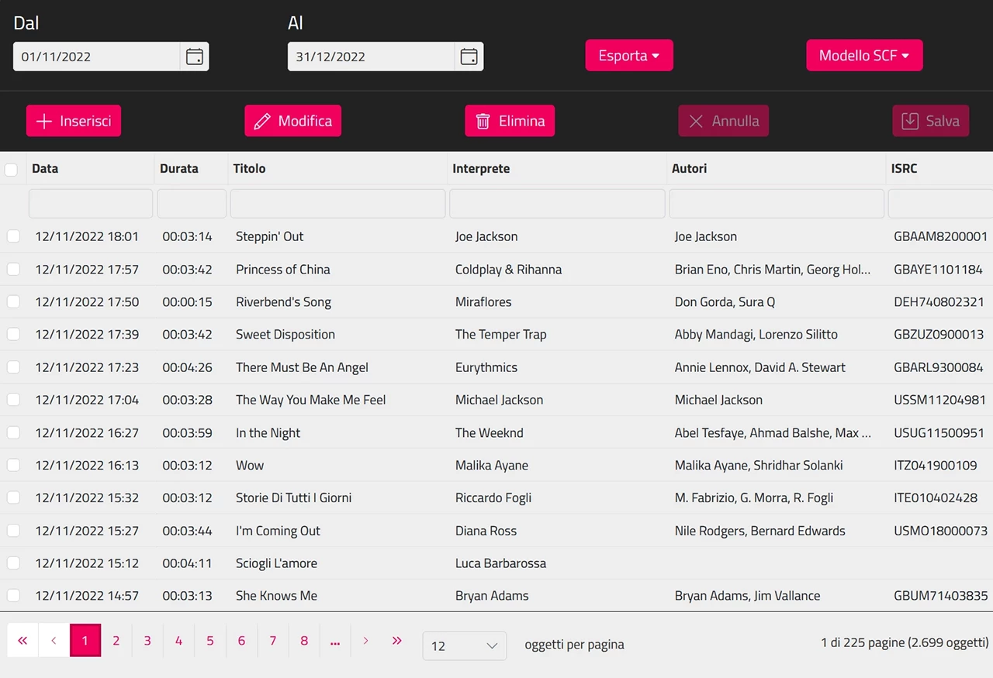Toggle the select-all header checkbox

click(x=11, y=169)
